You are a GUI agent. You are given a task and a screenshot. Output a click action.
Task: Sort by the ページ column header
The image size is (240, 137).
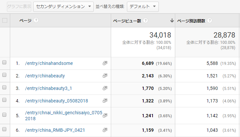[25, 20]
